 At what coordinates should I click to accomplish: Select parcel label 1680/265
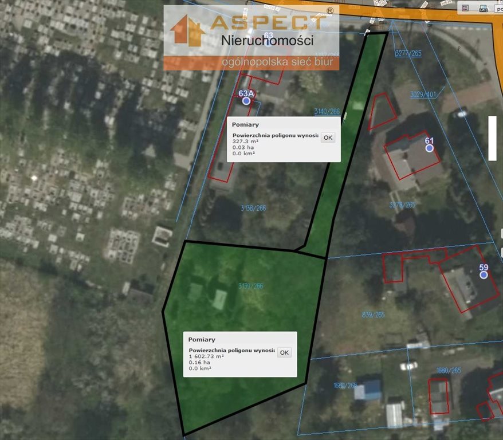[449, 371]
